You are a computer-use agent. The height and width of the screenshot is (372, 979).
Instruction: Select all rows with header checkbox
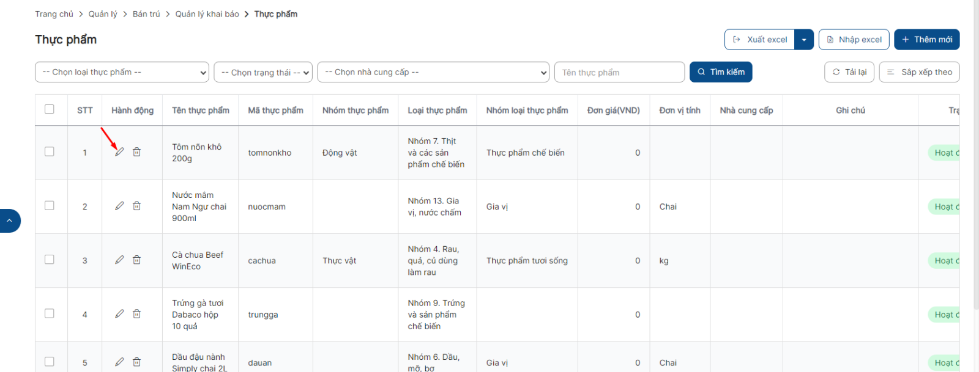(50, 109)
